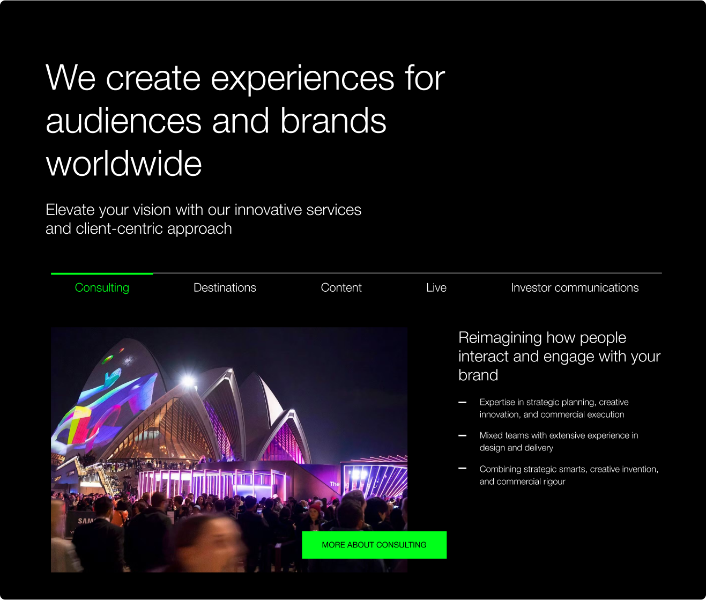Click the tab divider line beside Investor communications
This screenshot has height=600, width=706.
pyautogui.click(x=407, y=273)
